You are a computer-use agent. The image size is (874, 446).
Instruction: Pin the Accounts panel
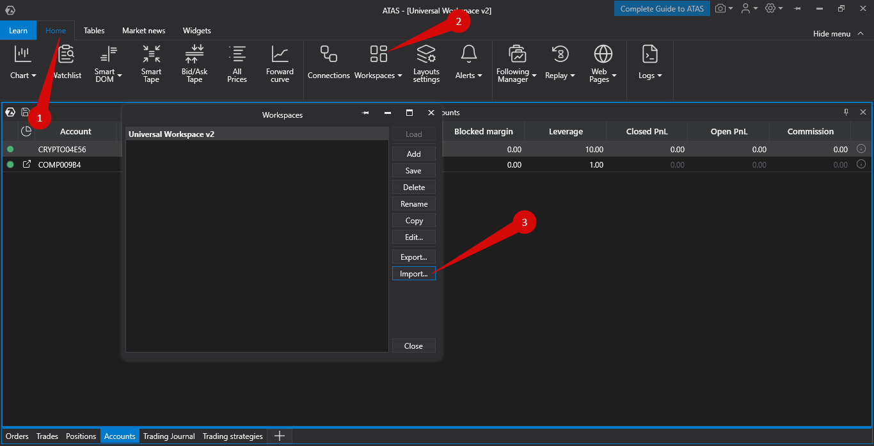(846, 112)
